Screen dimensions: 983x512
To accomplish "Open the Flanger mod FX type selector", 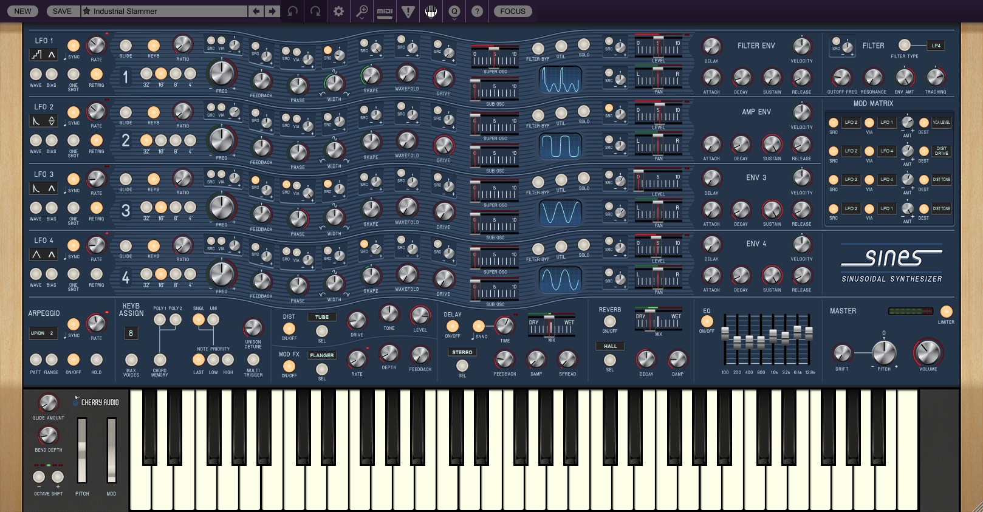I will (322, 355).
